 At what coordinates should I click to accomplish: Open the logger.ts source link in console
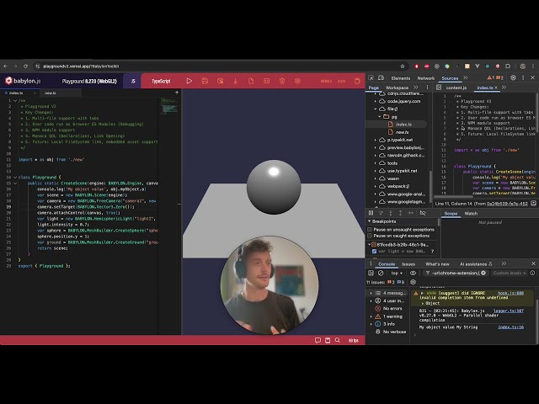pyautogui.click(x=509, y=311)
